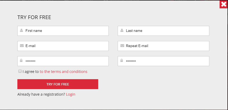Focus the right repeat-password input field
The image size is (228, 110).
pyautogui.click(x=166, y=61)
